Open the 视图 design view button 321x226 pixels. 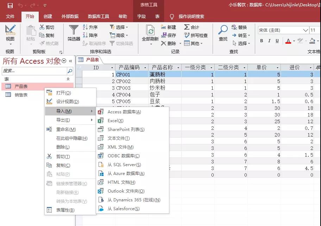(x=10, y=35)
